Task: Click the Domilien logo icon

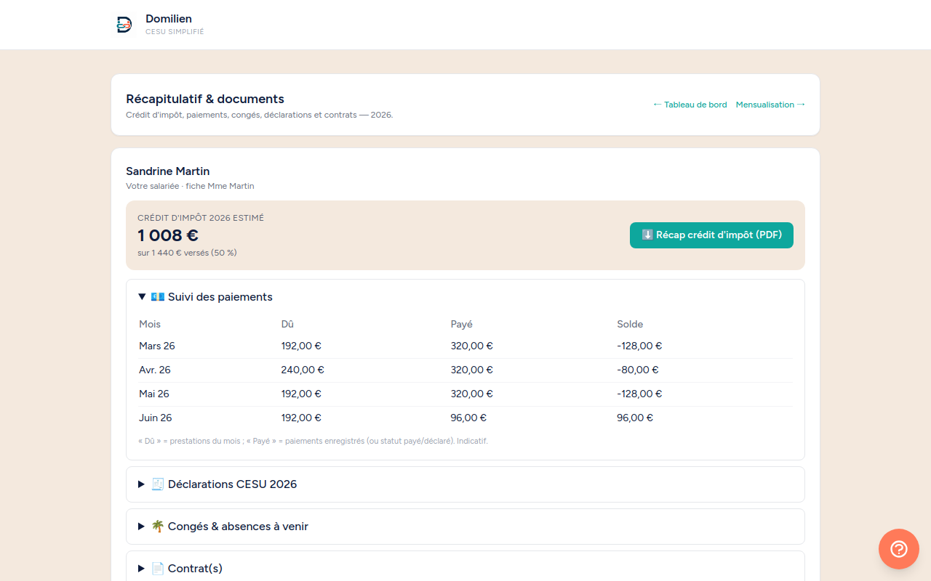Action: [124, 25]
